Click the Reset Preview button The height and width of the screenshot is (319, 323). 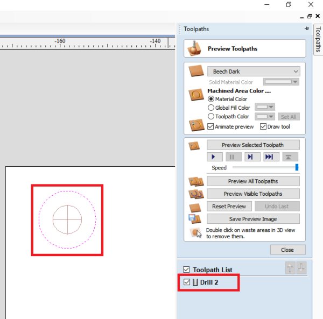click(229, 206)
